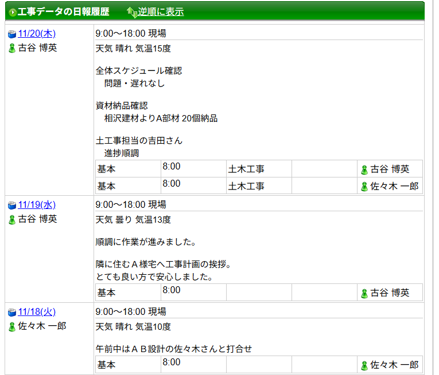Screen dimensions: 439x375
Task: Open the 11/20(木) daily report link
Action: 37,34
